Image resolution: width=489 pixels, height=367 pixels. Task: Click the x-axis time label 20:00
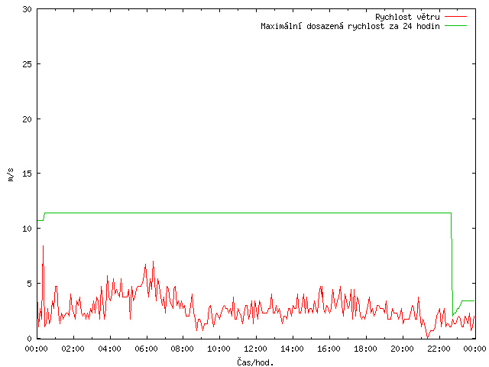[402, 349]
